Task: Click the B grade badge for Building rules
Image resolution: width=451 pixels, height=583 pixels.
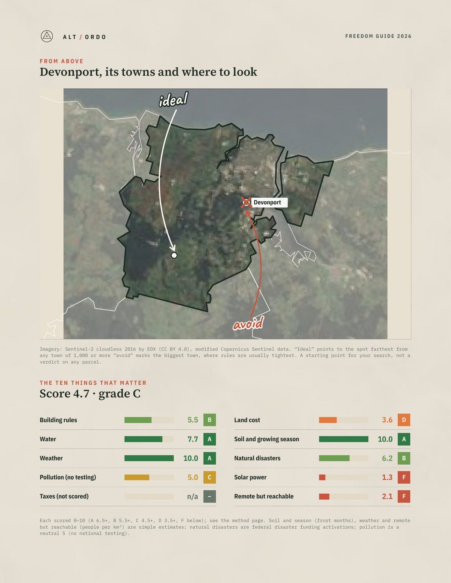Action: 210,420
